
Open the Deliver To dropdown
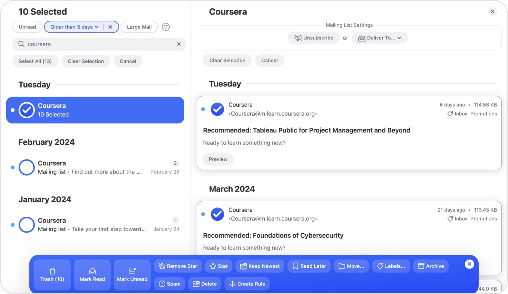click(379, 38)
